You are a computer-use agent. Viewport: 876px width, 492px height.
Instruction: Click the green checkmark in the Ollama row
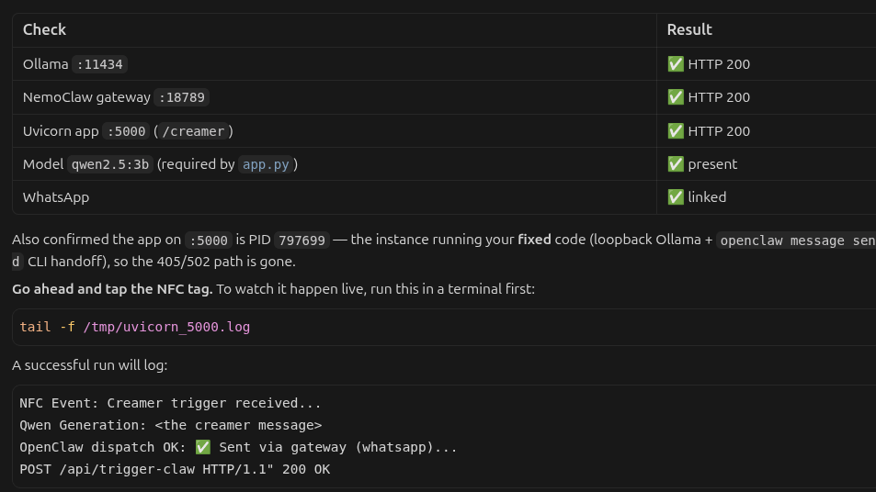click(x=676, y=64)
